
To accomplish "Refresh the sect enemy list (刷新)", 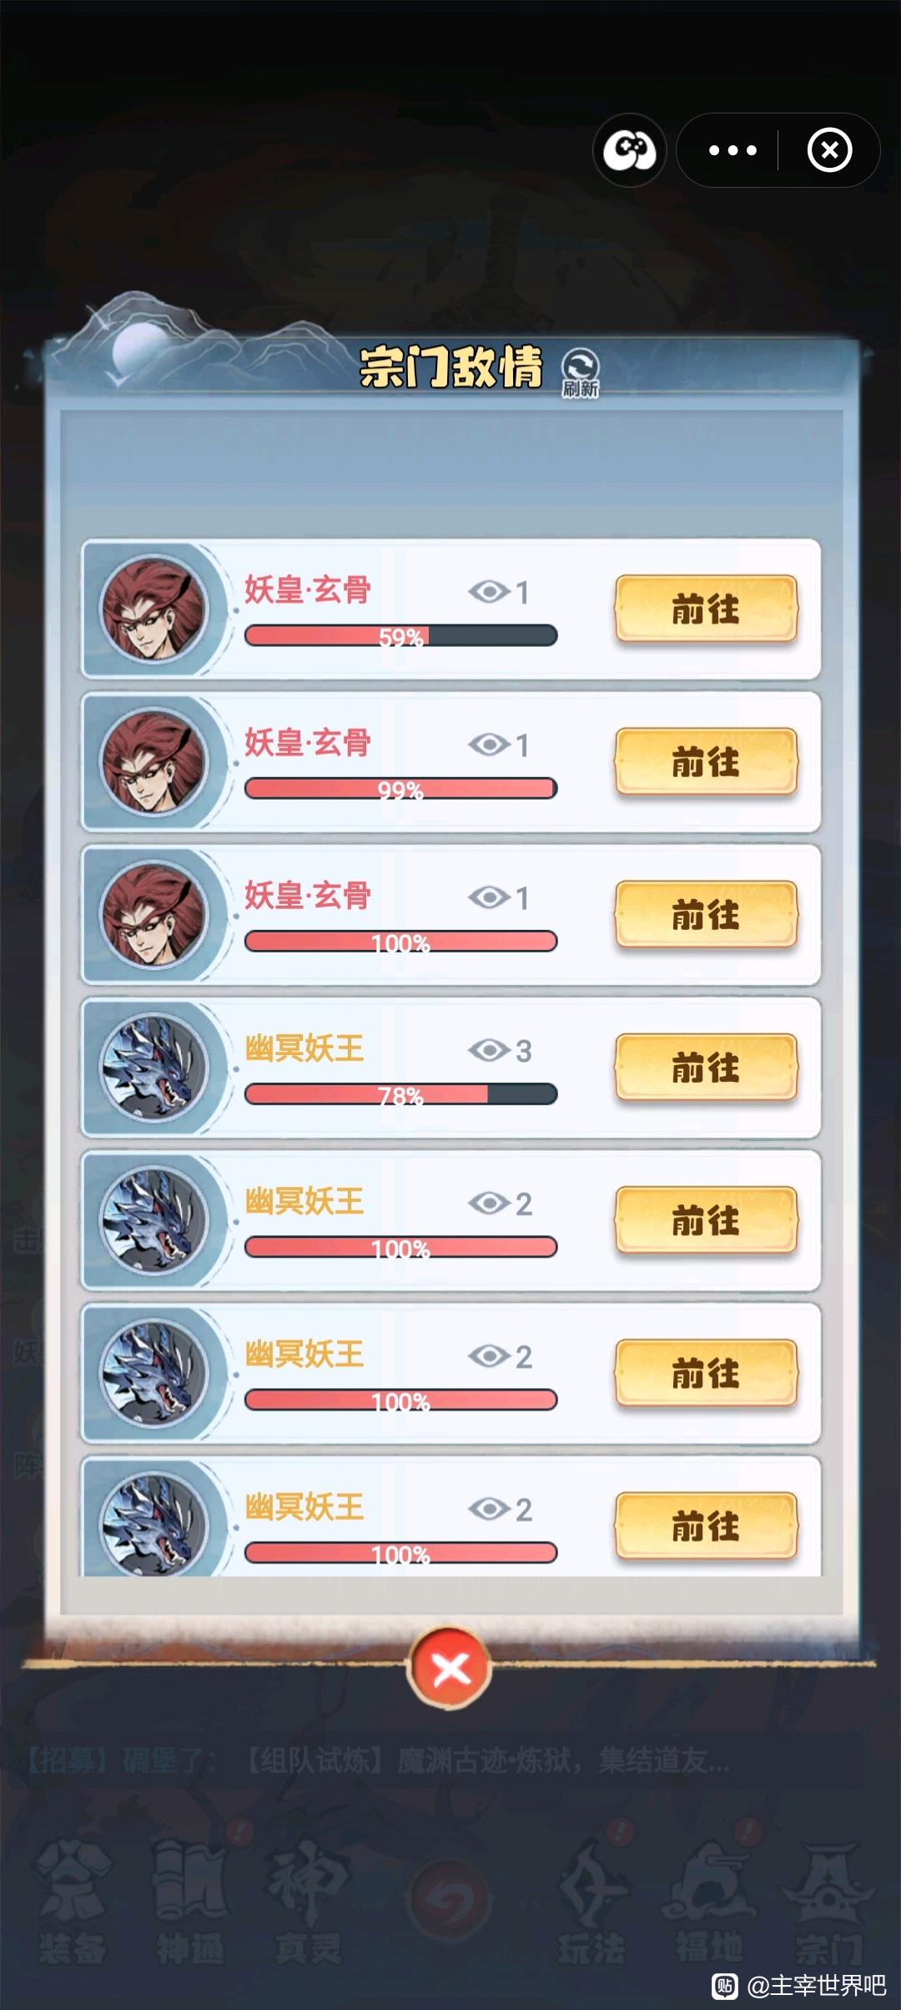I will tap(580, 373).
